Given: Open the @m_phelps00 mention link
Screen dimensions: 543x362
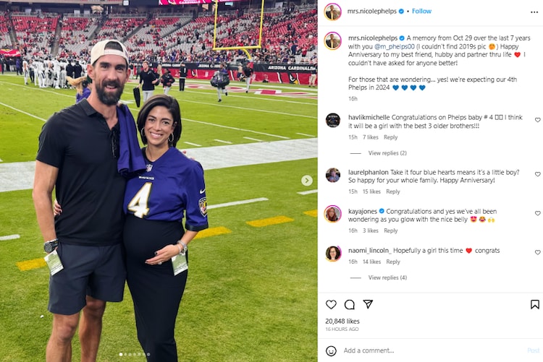Looking at the screenshot, I should point(394,46).
